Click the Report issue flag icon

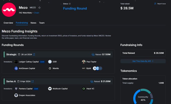click(x=155, y=4)
